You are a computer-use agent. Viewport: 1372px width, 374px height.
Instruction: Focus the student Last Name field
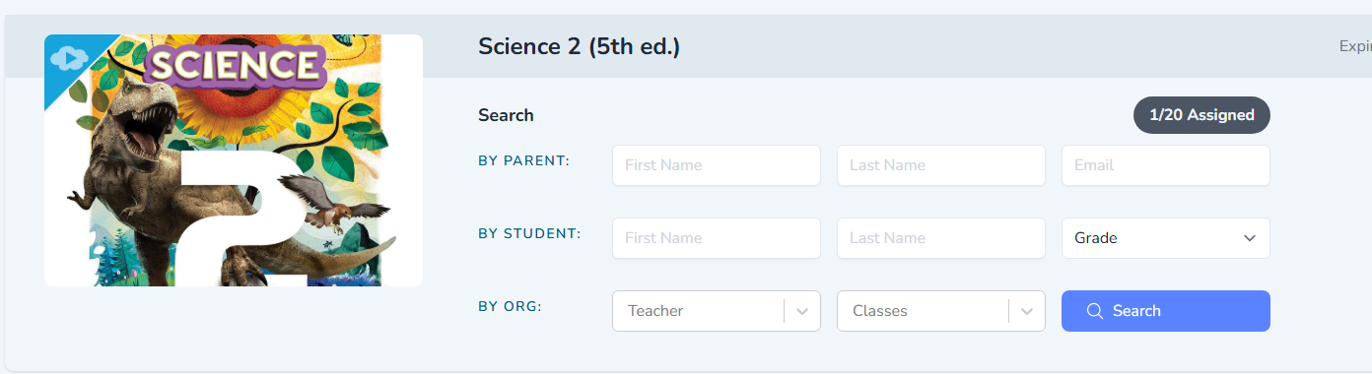(x=941, y=238)
